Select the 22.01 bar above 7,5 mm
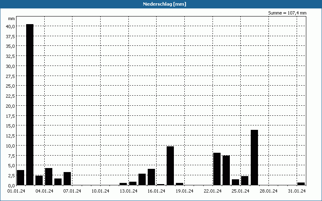 coord(217,169)
